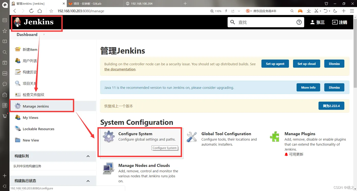Click the Lockable Resources icon
The width and height of the screenshot is (357, 191).
tap(18, 129)
